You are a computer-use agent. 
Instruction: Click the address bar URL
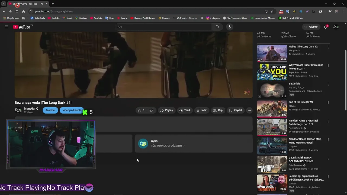click(54, 11)
